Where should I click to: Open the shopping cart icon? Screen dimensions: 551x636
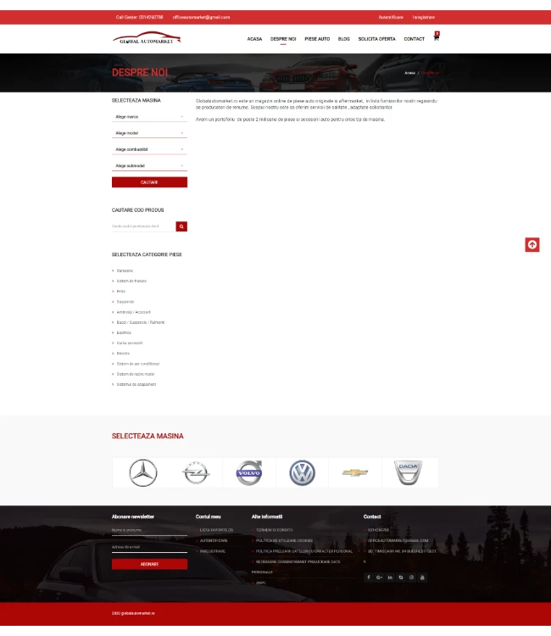click(x=437, y=38)
